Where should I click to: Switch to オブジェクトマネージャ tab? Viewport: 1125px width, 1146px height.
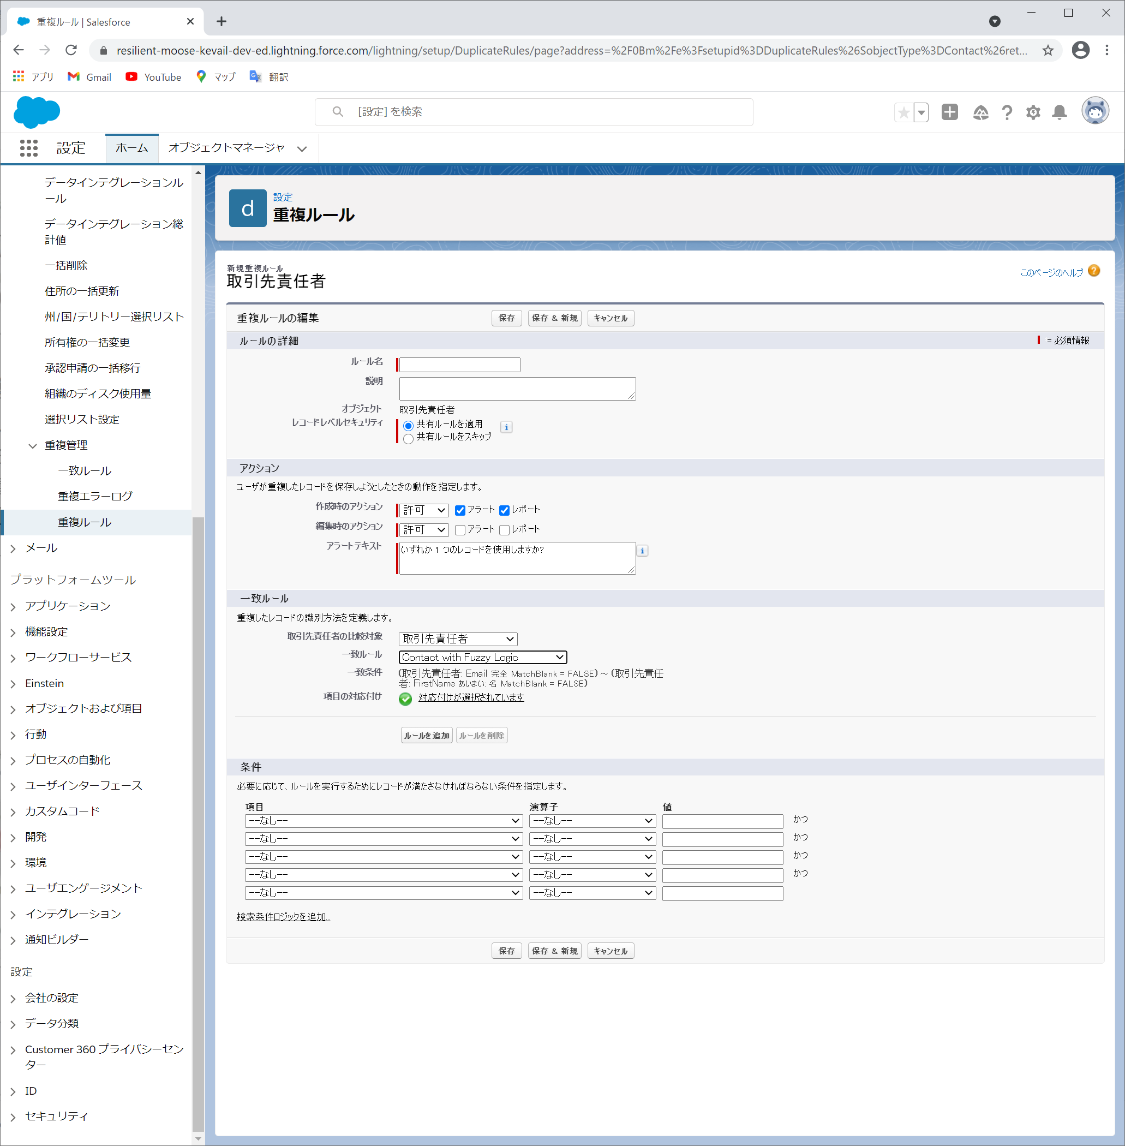226,148
